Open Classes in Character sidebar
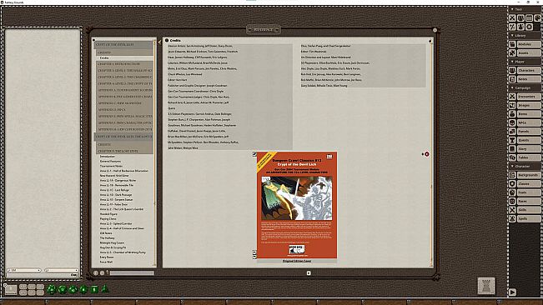 coord(525,183)
